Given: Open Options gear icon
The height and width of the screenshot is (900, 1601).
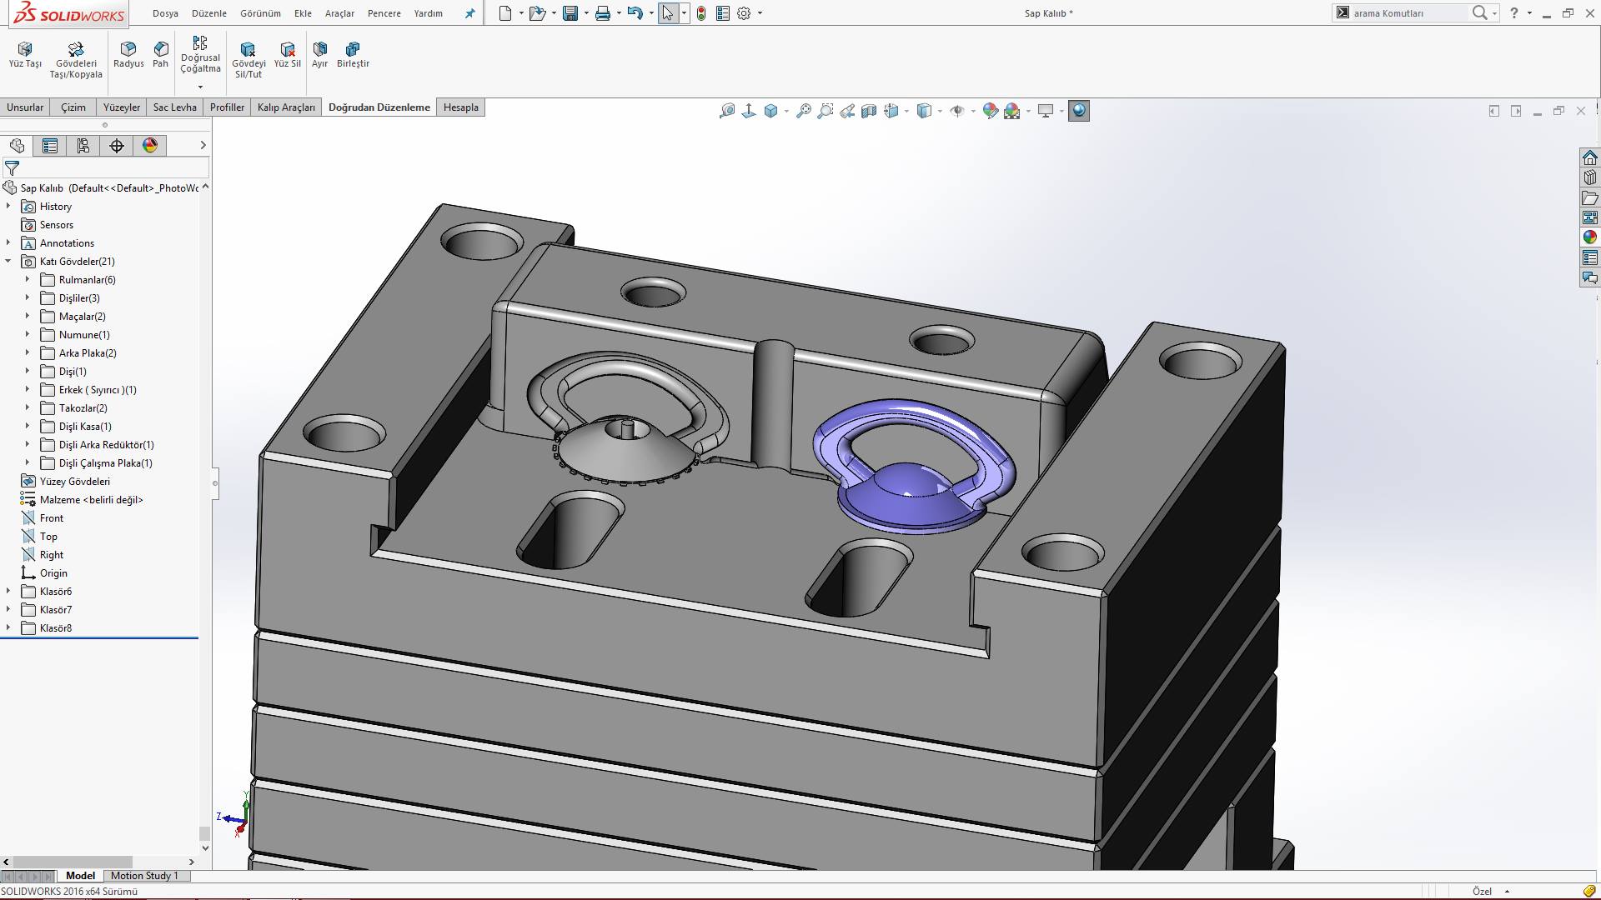Looking at the screenshot, I should [744, 13].
